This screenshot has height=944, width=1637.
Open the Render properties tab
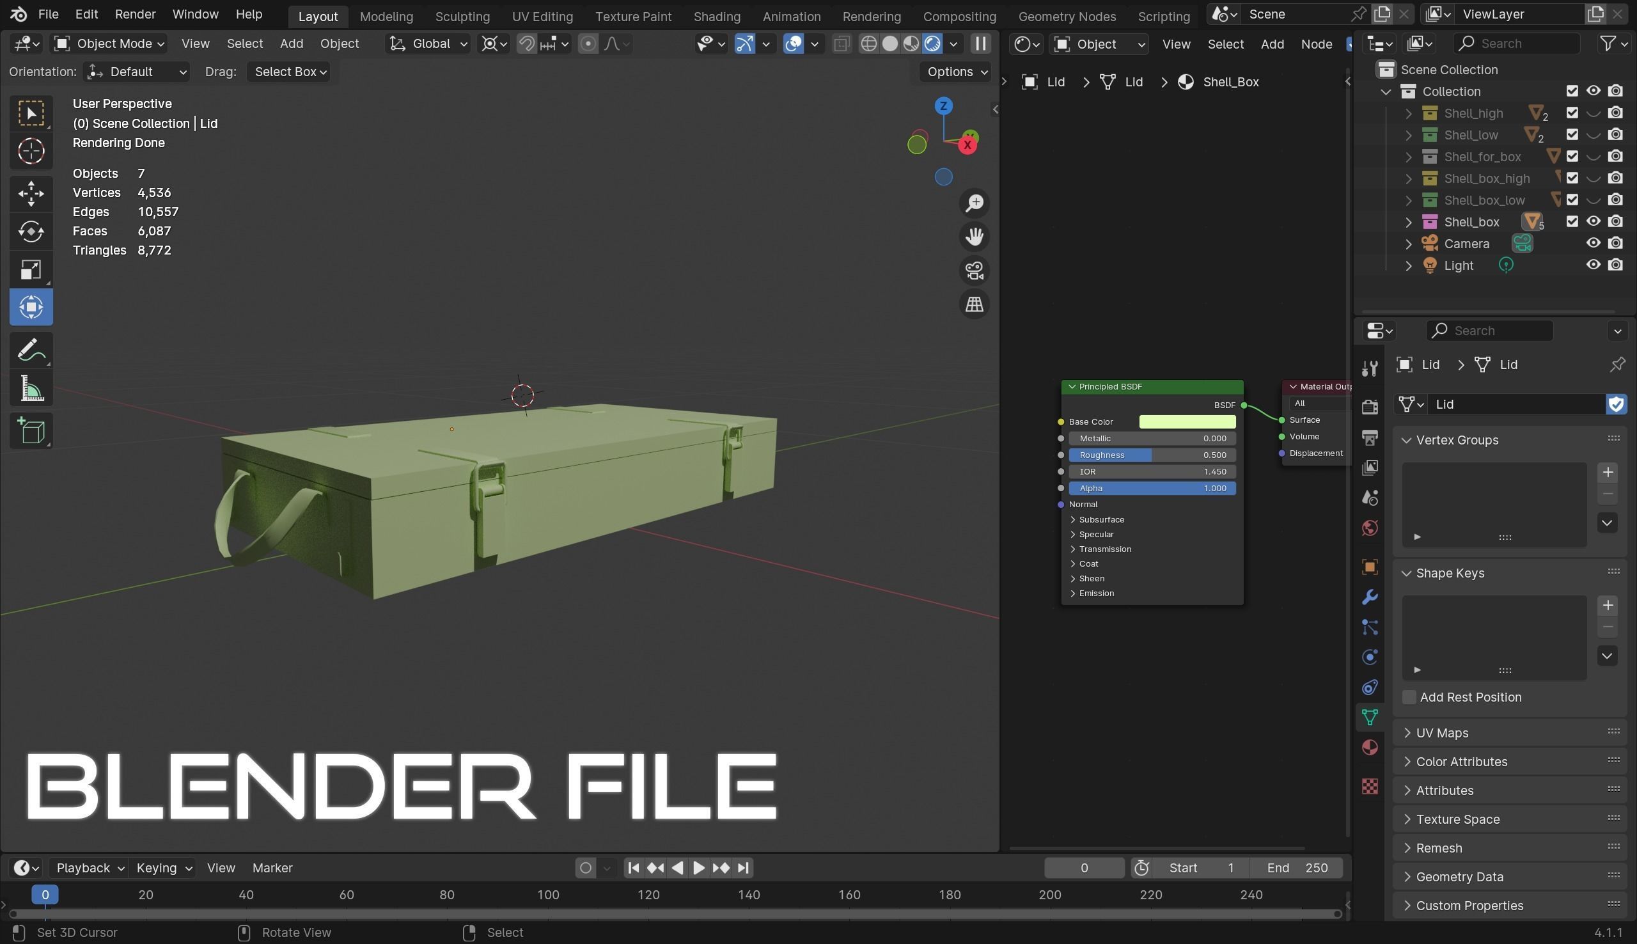tap(1370, 407)
